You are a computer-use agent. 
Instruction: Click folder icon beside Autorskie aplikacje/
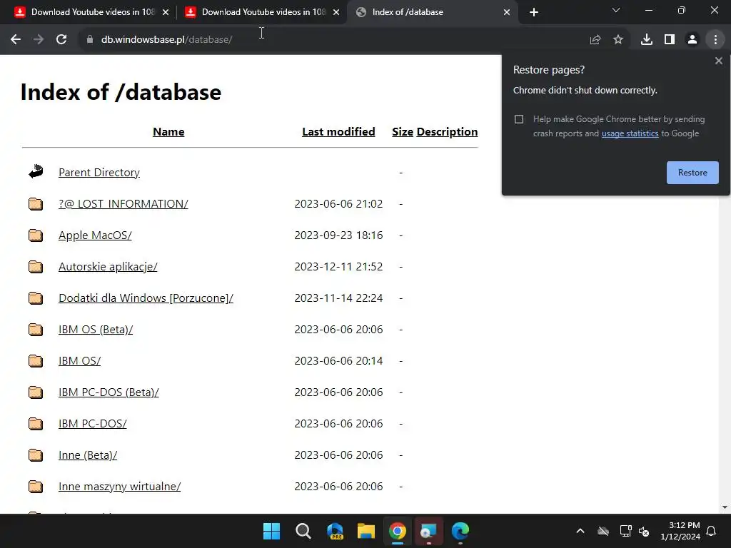tap(36, 267)
